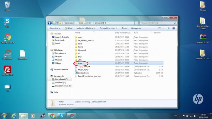Open Favoritos in the navigation pane
Viewport: 212px width, 119px height.
click(56, 34)
